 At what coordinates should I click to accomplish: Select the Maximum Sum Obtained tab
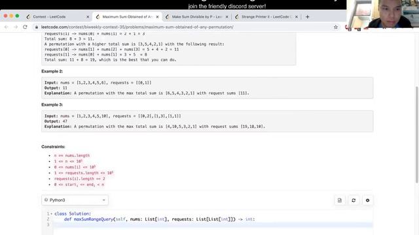[x=127, y=17]
